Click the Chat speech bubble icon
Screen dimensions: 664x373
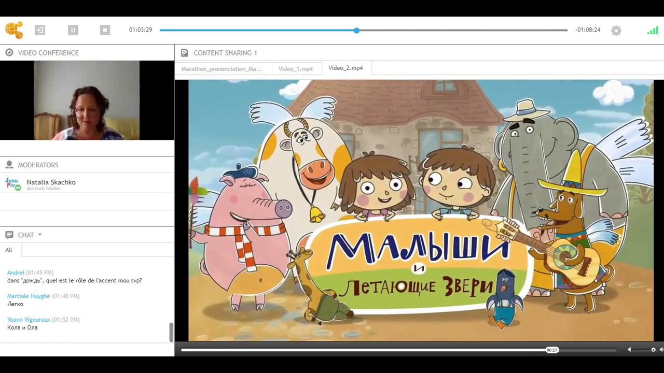9,235
